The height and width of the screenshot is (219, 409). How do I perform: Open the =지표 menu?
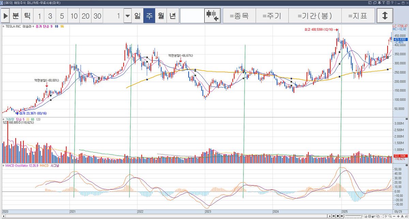(x=358, y=16)
